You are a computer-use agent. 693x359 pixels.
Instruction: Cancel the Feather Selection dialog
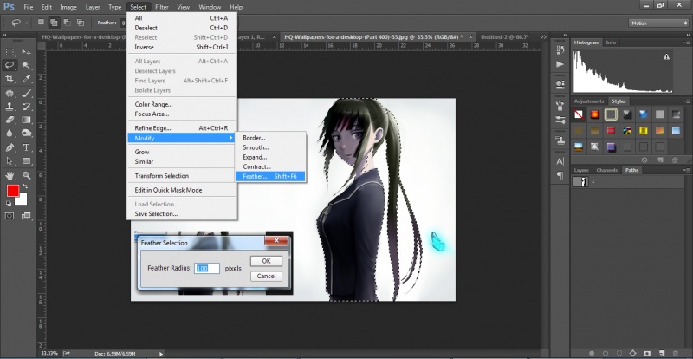point(266,276)
